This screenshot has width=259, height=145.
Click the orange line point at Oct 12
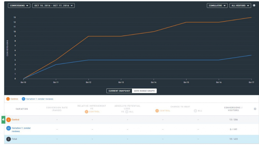(88, 36)
